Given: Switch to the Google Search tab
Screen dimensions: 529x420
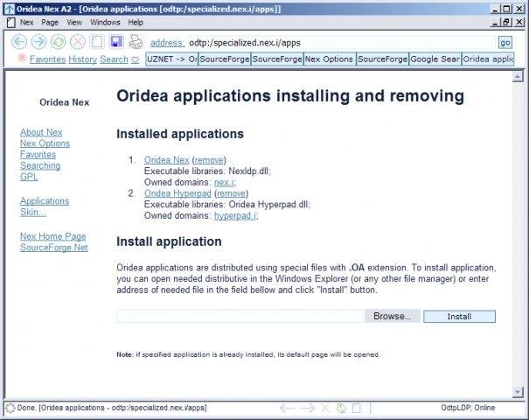Looking at the screenshot, I should [435, 59].
